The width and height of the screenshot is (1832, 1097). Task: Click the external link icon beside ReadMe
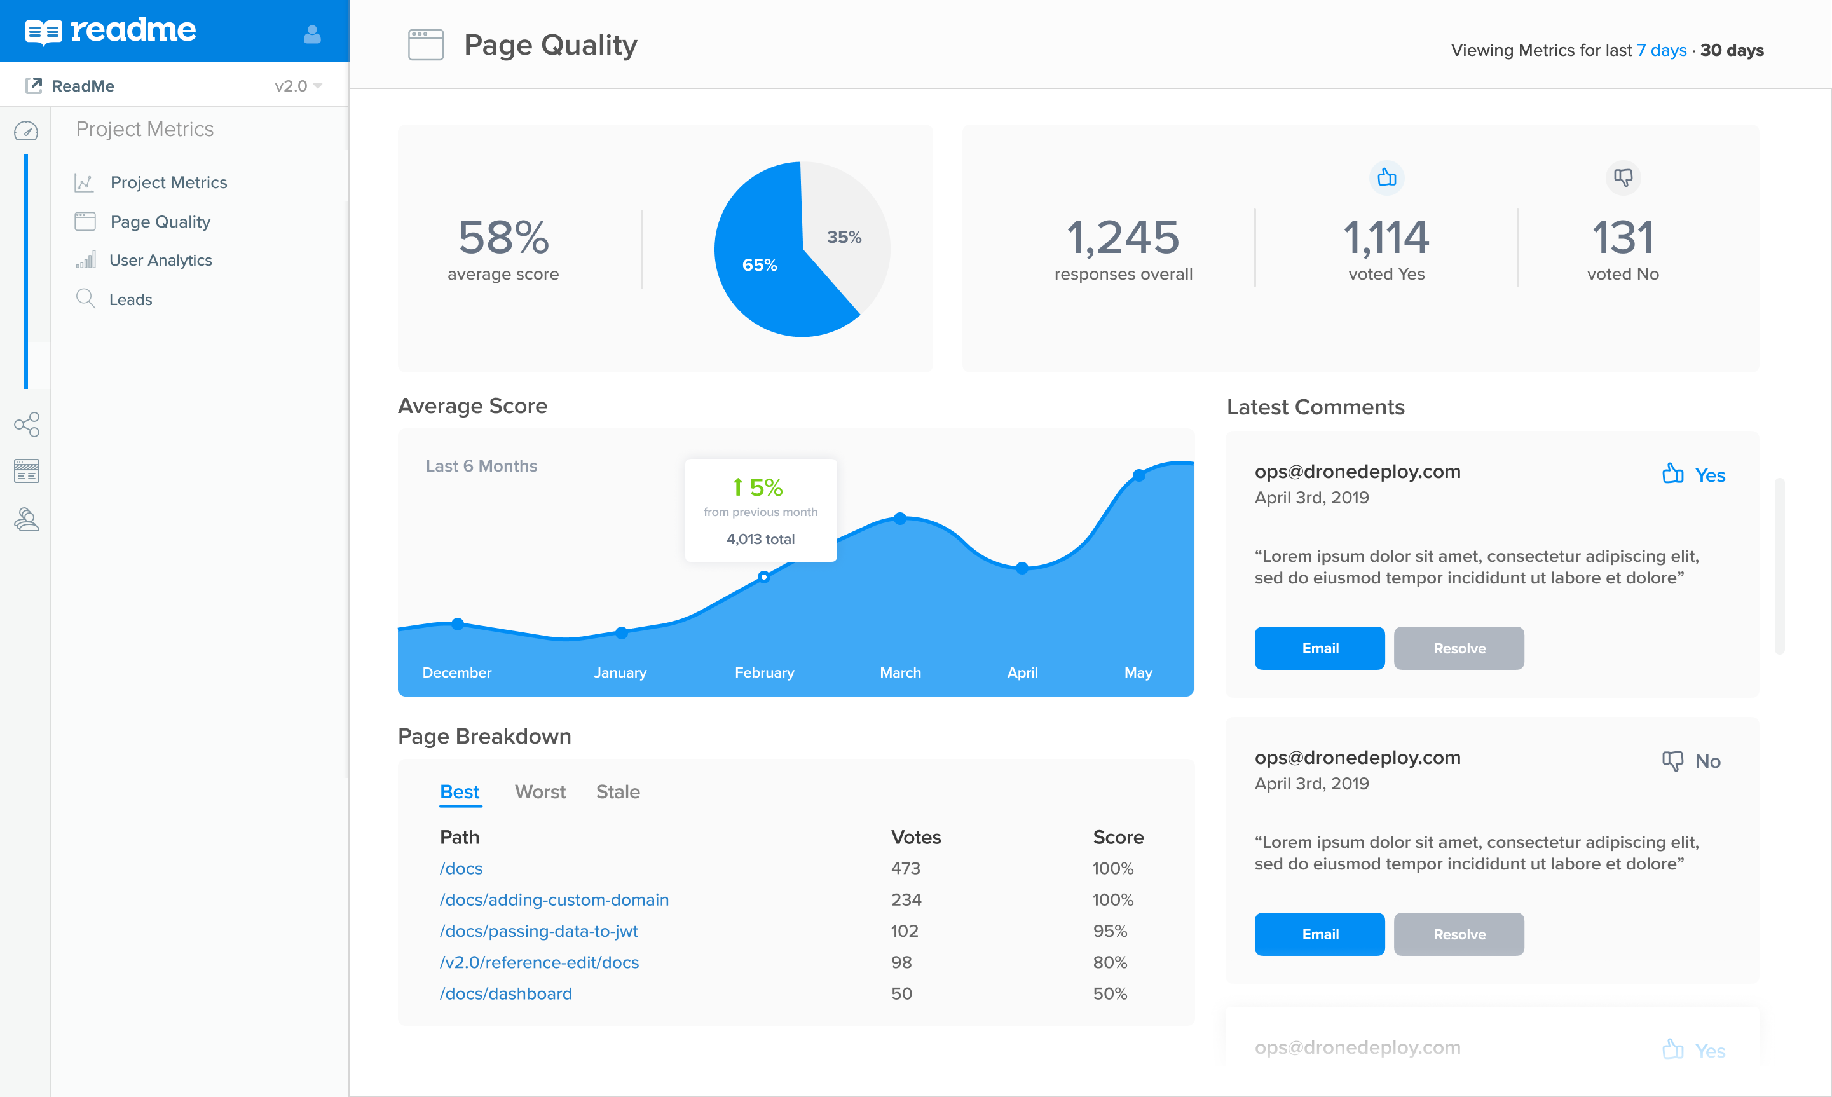tap(33, 86)
